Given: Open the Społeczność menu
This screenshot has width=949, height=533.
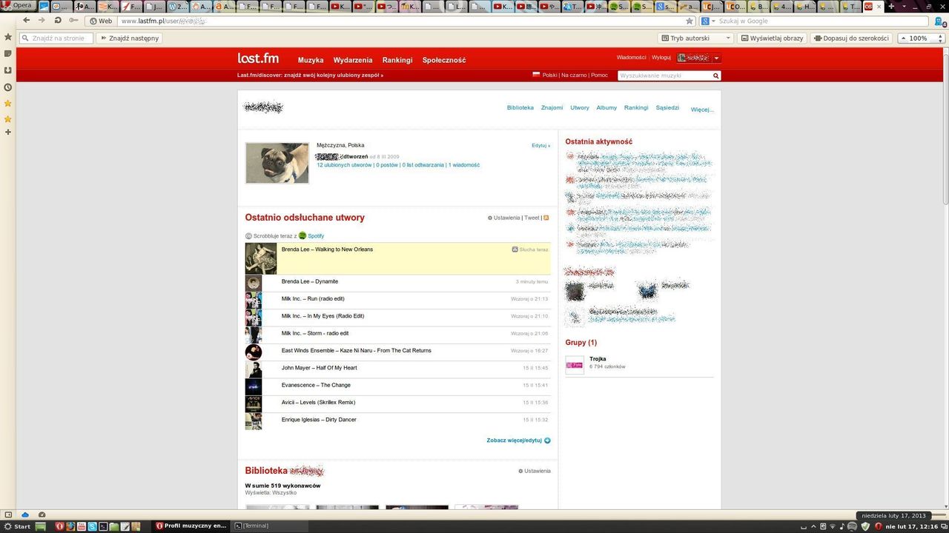Looking at the screenshot, I should click(x=444, y=60).
